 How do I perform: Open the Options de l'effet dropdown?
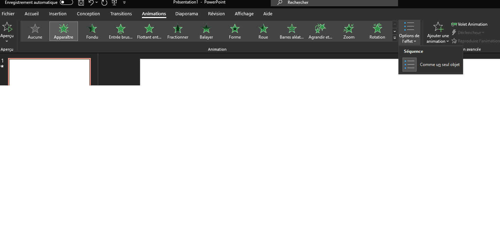[409, 33]
